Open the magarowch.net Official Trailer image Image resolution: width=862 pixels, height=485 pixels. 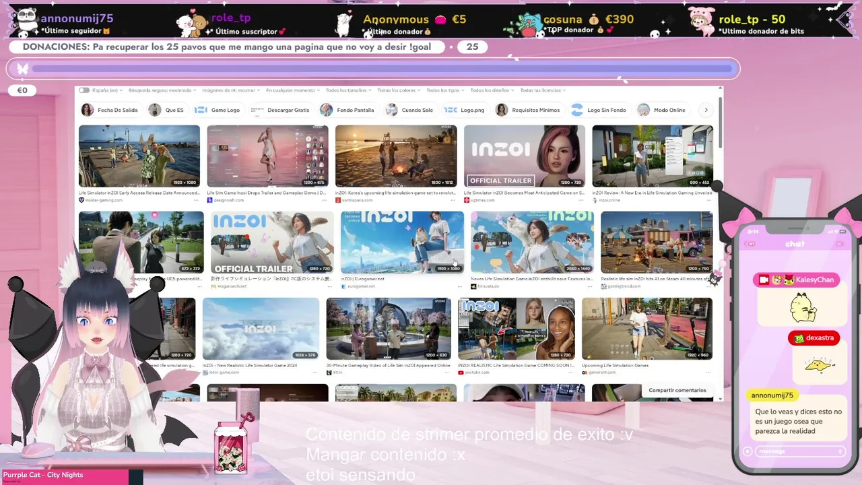[x=272, y=243]
